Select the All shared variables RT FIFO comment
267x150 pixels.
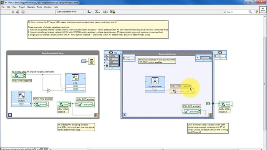(157, 61)
